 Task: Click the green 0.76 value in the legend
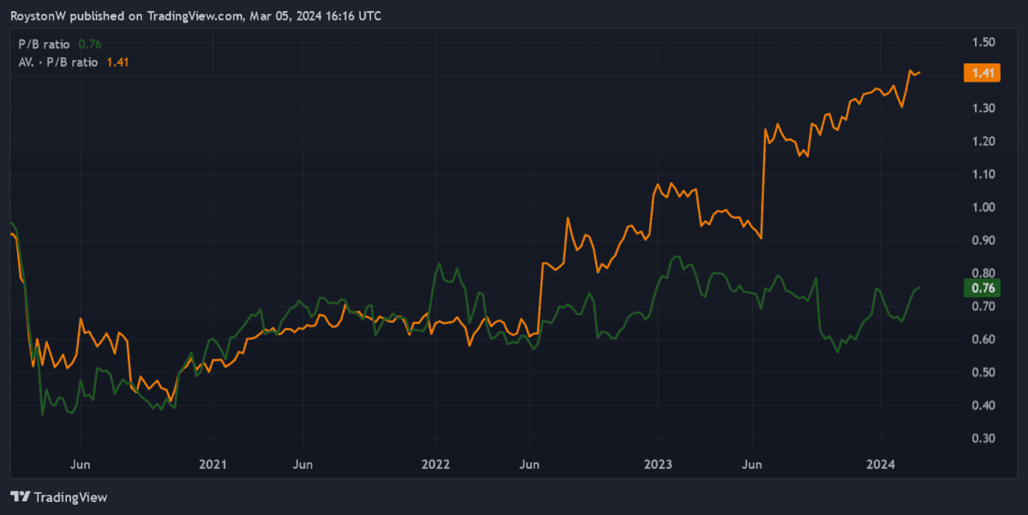pos(90,45)
